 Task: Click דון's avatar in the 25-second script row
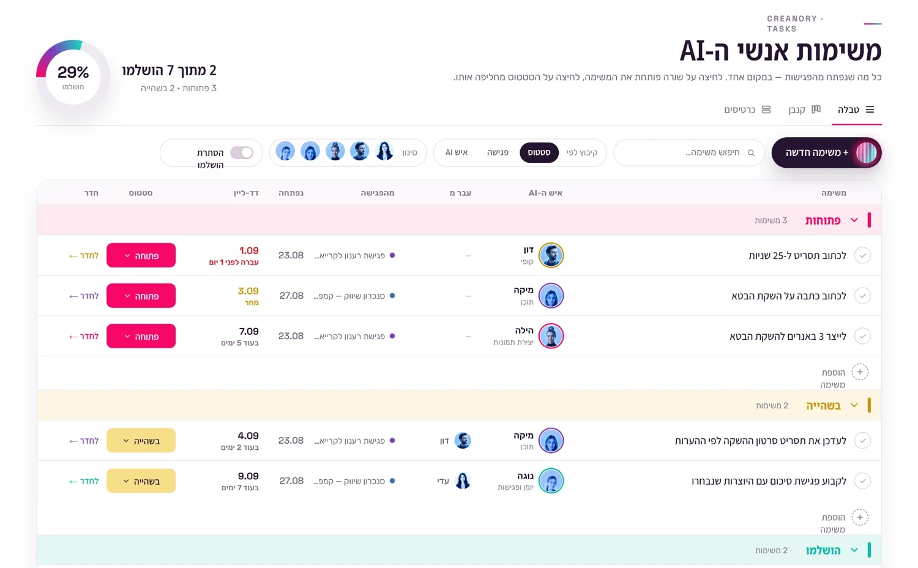[x=551, y=255]
